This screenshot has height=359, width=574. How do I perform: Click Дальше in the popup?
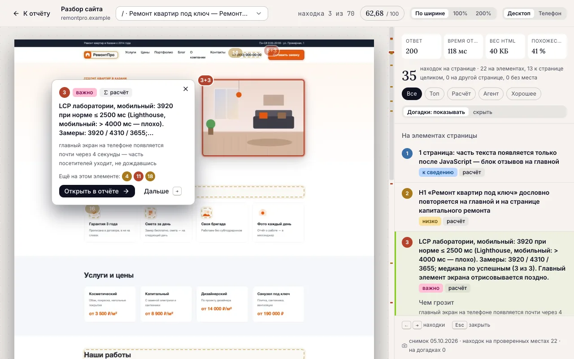coord(163,191)
